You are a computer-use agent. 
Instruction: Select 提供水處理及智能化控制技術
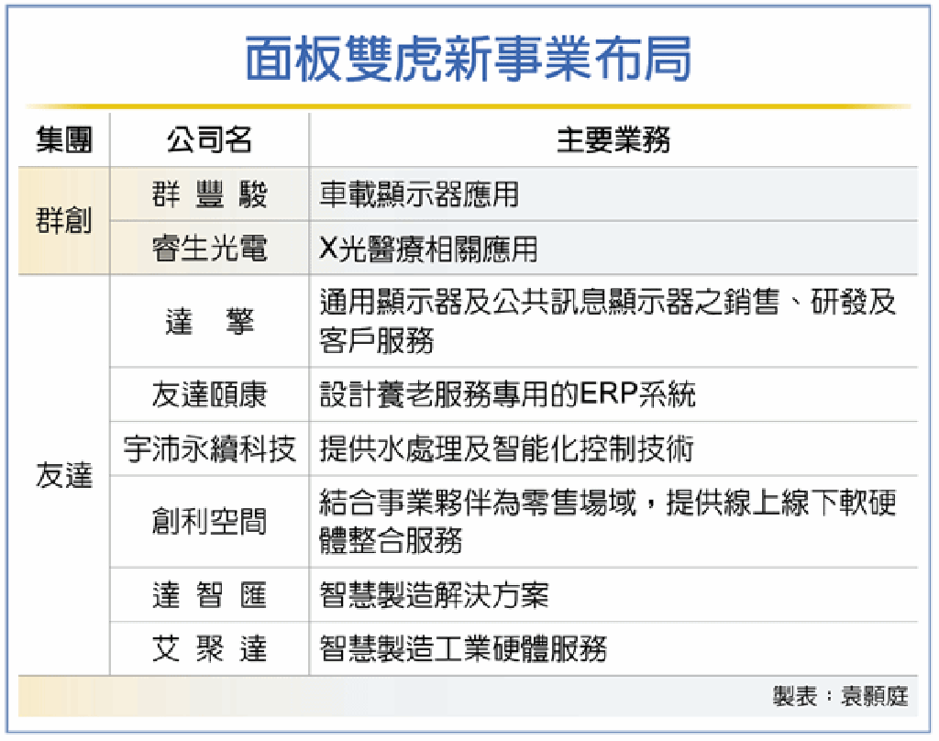coord(506,448)
